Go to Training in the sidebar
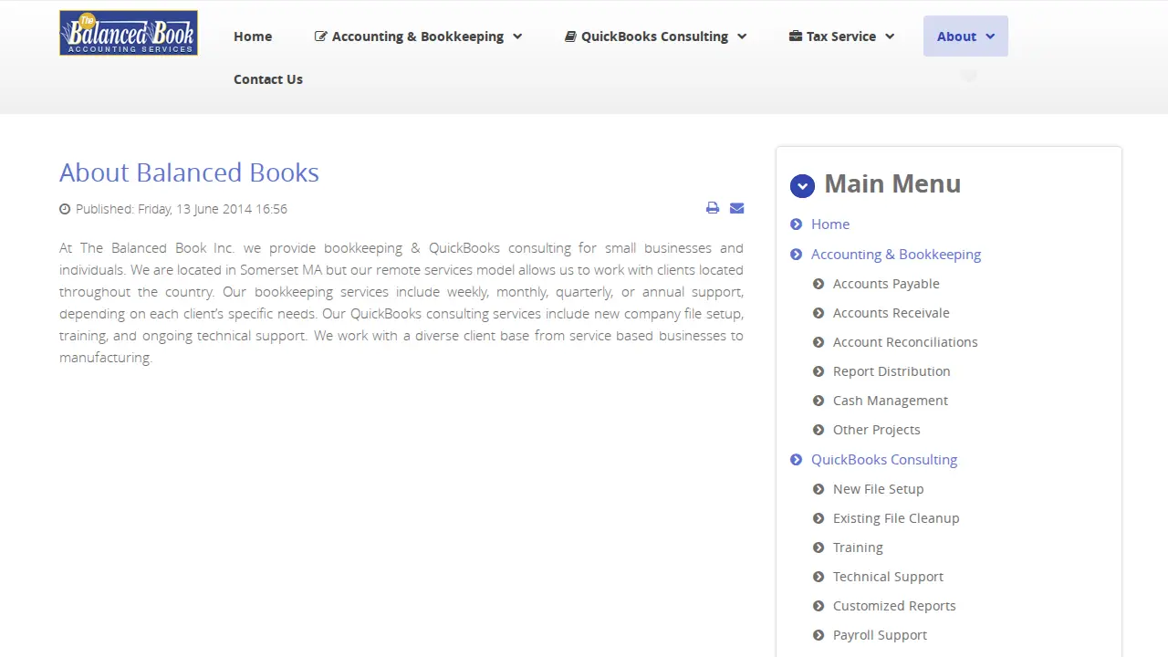This screenshot has height=657, width=1168. (x=858, y=547)
